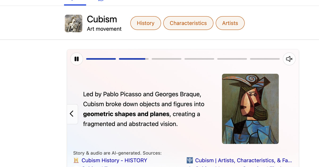This screenshot has height=167, width=319.
Task: Open the Cubism History - HISTORY source link
Action: click(114, 160)
